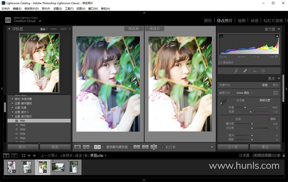Viewport: 288px width, 182px height.
Task: Pick the white balance eyedropper tool
Action: 223,102
